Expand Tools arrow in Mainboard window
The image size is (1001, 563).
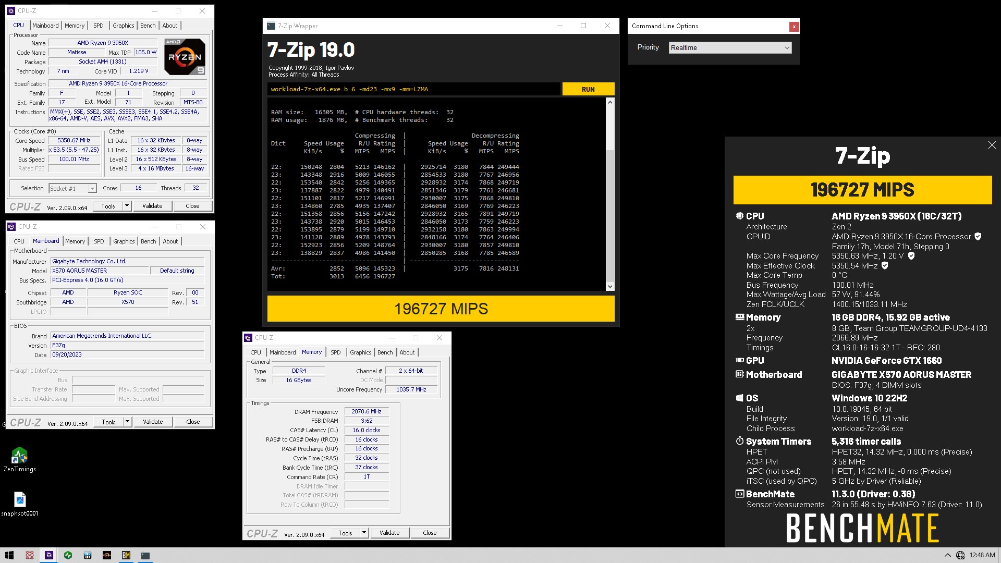coord(127,422)
